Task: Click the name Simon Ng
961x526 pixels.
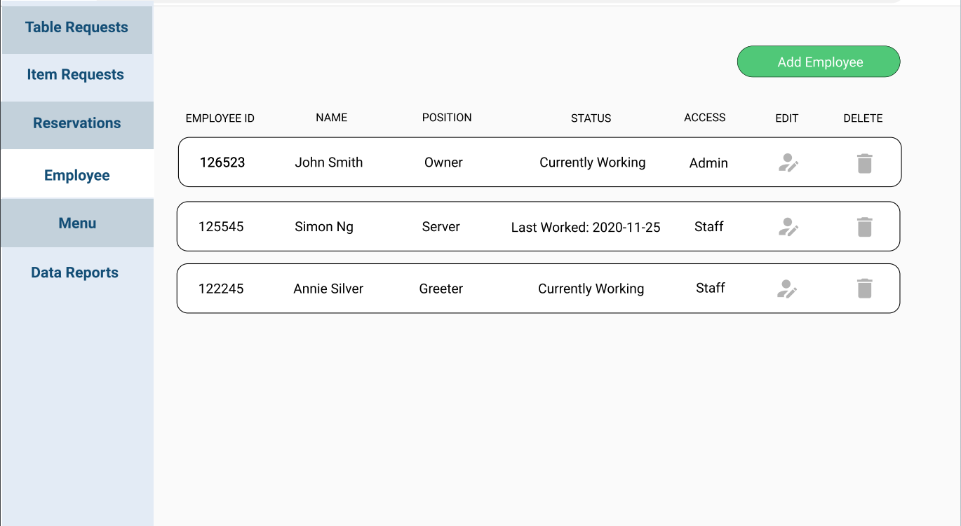Action: pos(324,227)
